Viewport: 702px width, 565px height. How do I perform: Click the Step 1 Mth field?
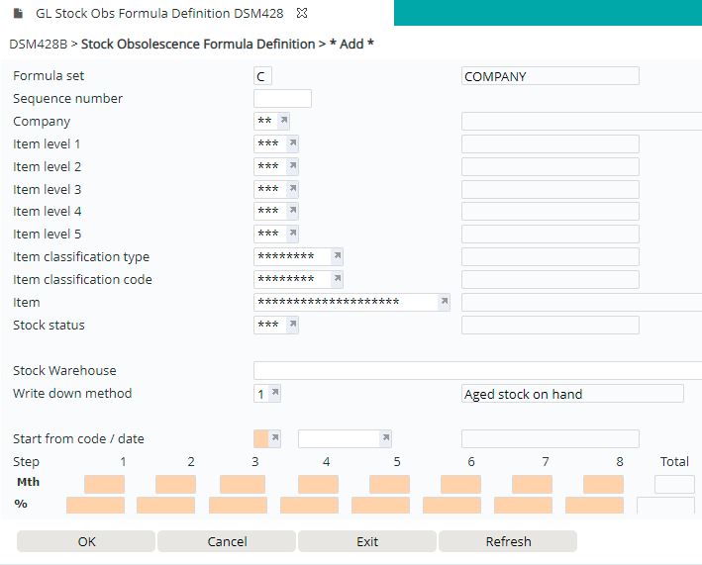[x=104, y=484]
